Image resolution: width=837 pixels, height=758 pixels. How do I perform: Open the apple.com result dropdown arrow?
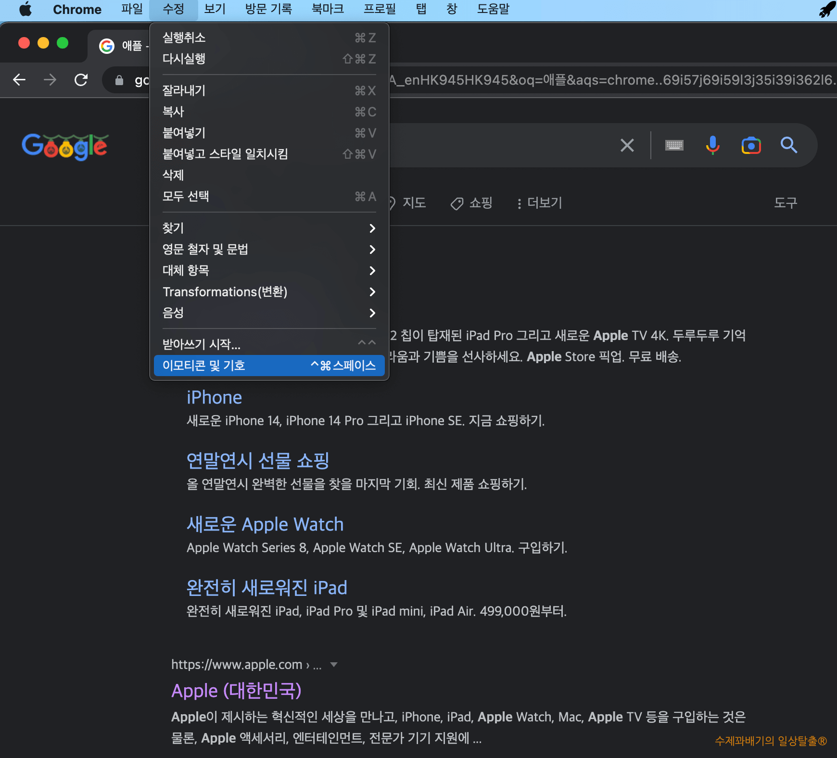tap(334, 664)
